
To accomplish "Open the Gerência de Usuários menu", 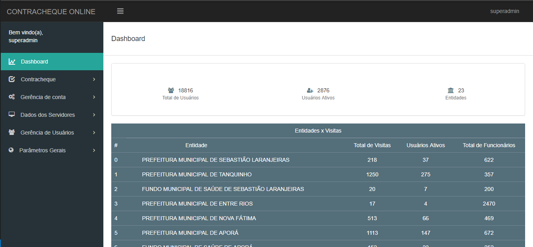I will click(x=52, y=133).
